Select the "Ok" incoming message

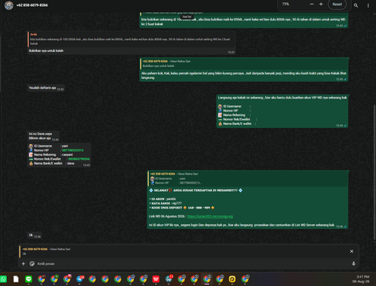tap(35, 236)
